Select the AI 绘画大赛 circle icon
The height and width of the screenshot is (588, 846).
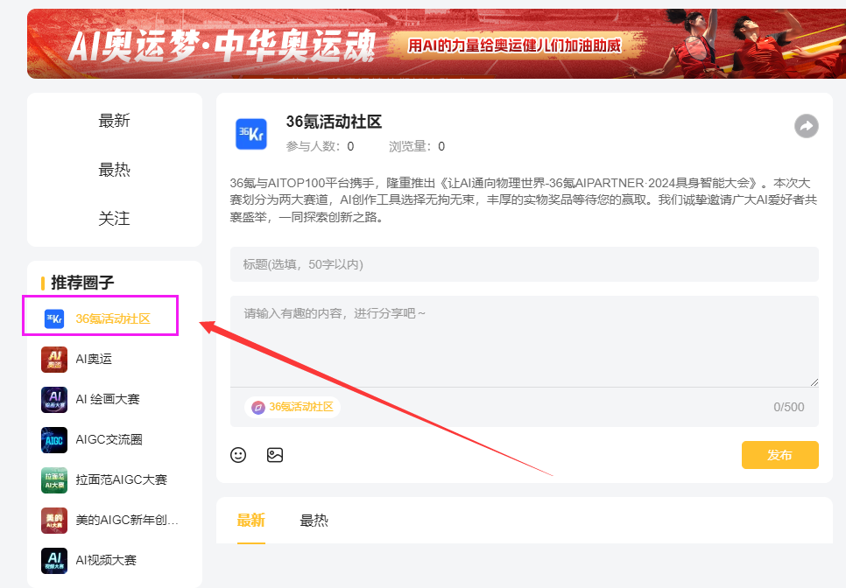[54, 399]
